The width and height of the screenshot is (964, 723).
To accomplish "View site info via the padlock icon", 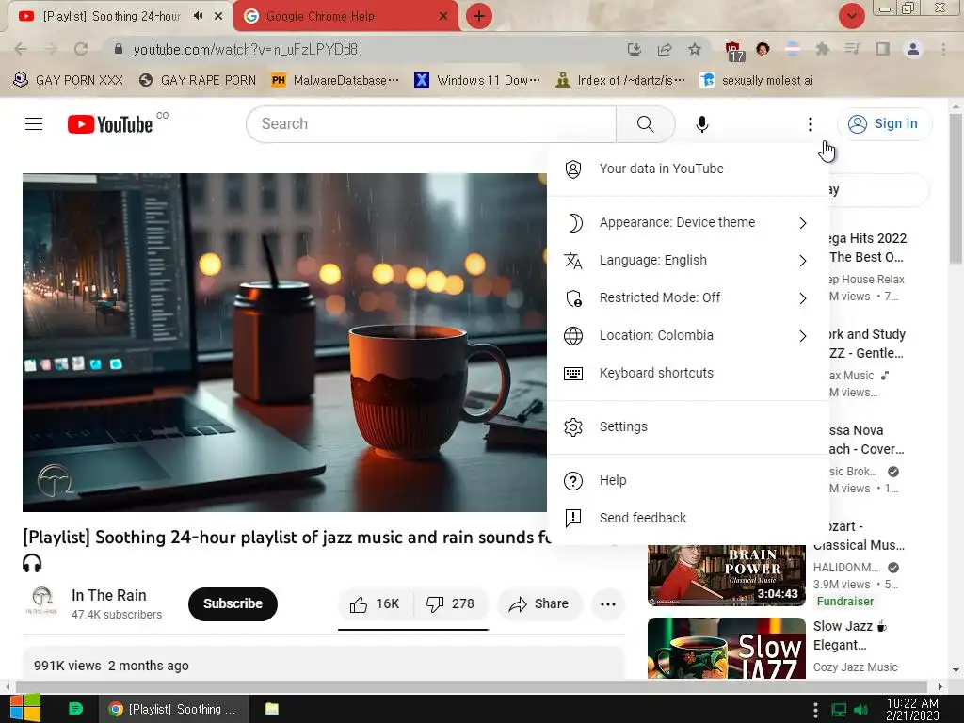I will tap(119, 49).
